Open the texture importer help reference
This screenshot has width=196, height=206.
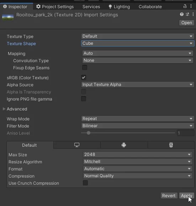click(x=182, y=14)
